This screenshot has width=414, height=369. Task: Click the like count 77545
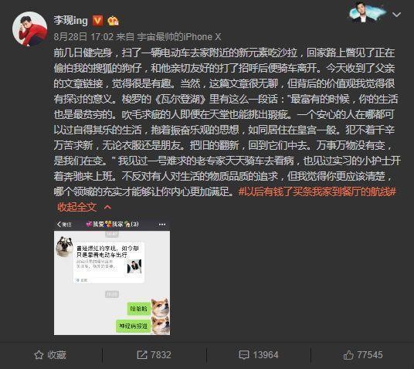point(369,355)
